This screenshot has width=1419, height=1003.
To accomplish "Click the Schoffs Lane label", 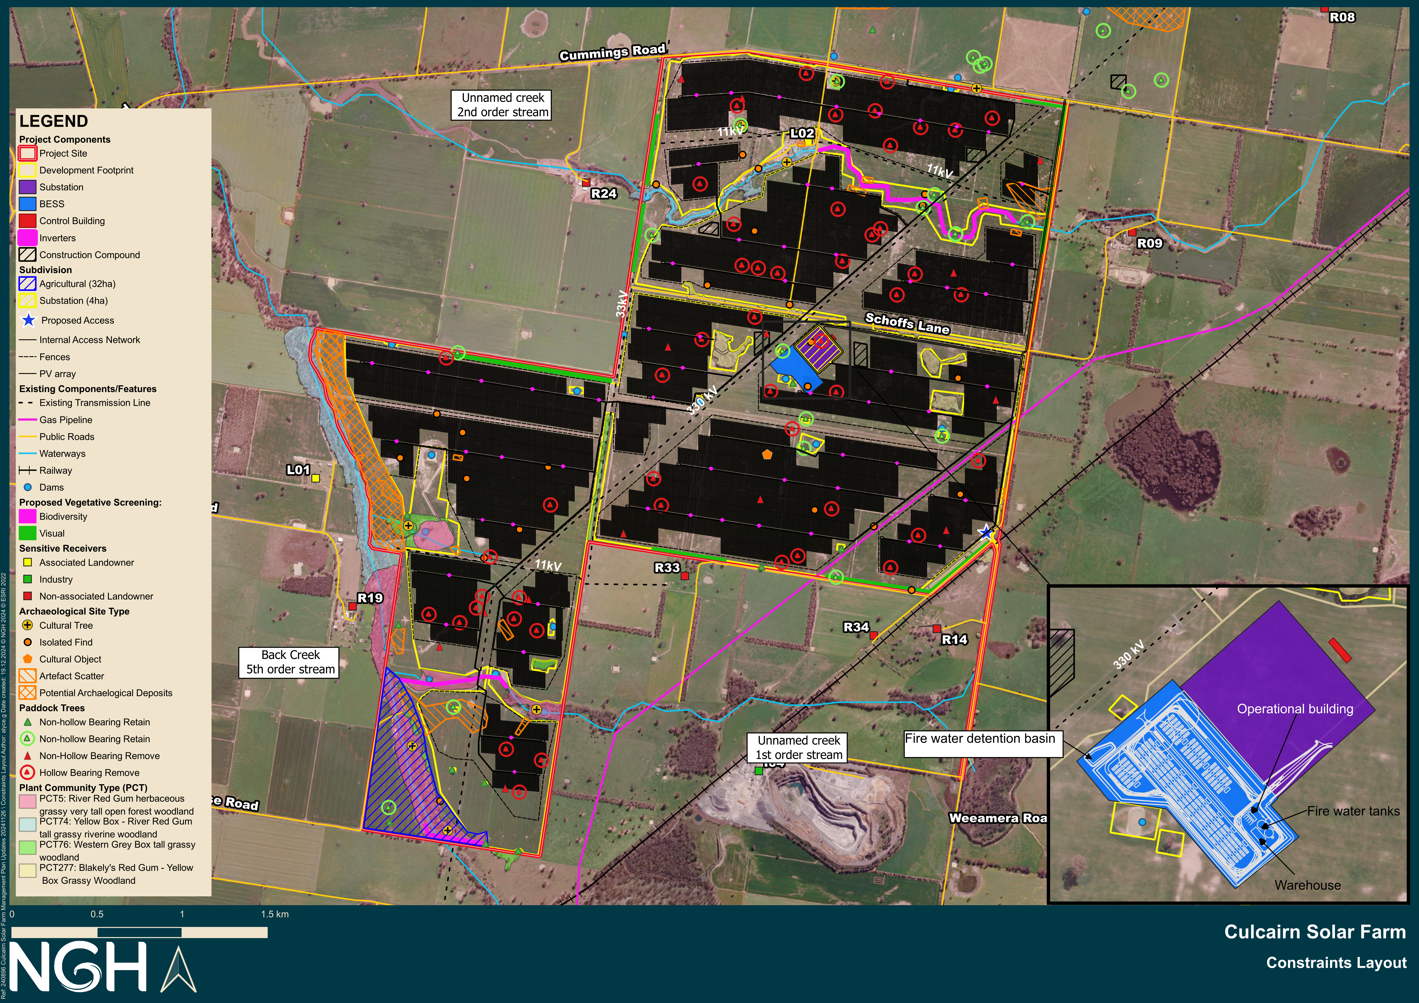I will tap(907, 323).
